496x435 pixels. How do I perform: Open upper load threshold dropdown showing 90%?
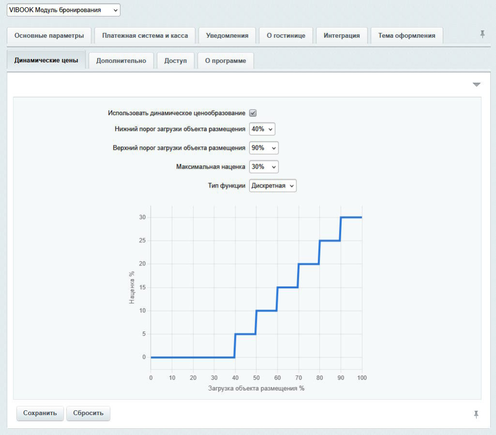(264, 148)
